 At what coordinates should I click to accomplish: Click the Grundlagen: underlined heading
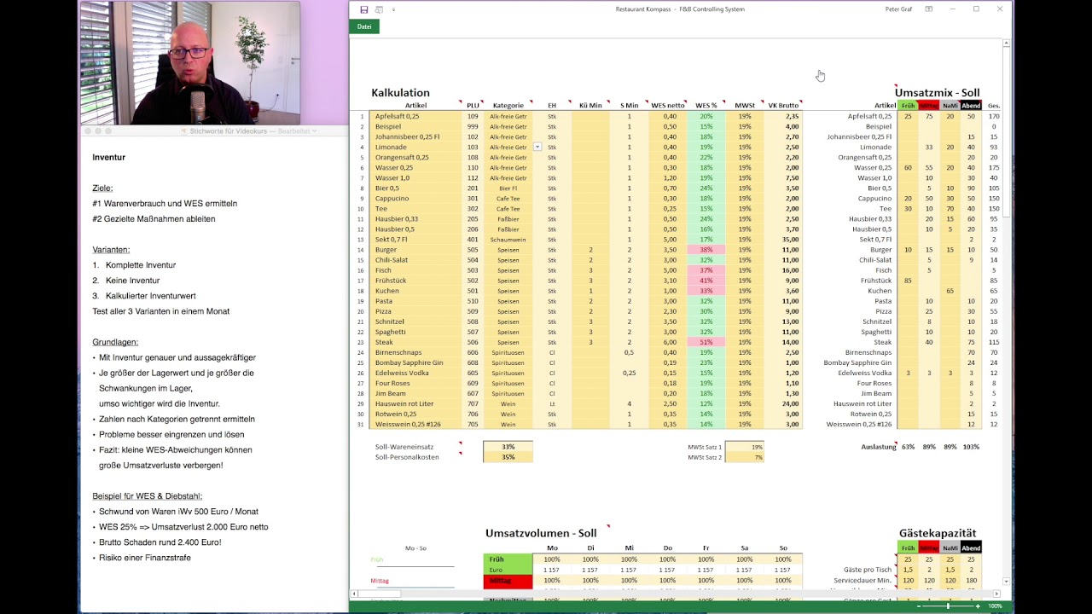click(115, 342)
